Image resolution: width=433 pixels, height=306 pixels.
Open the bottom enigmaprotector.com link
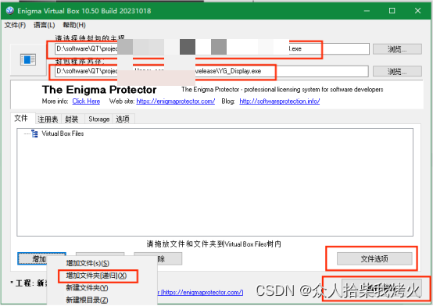(201, 292)
